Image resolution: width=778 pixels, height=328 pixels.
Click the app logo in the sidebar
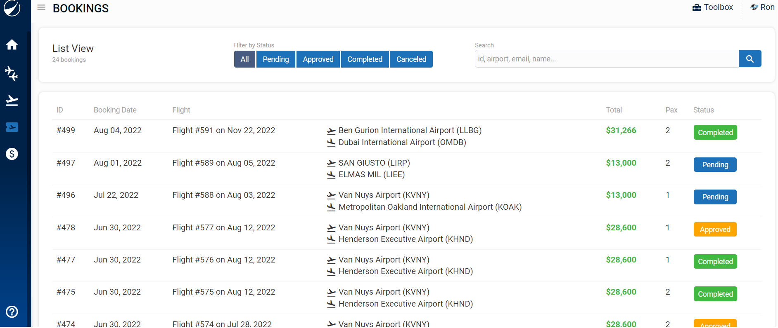pyautogui.click(x=12, y=8)
